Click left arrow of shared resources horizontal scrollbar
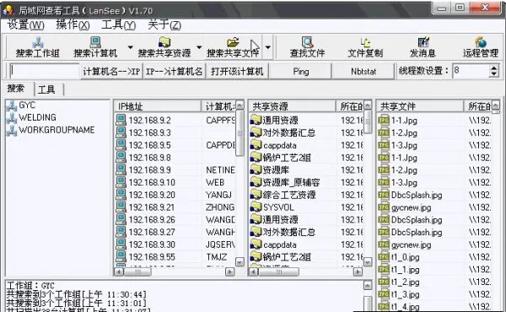Screen dimensions: 506x312 pos(254,272)
